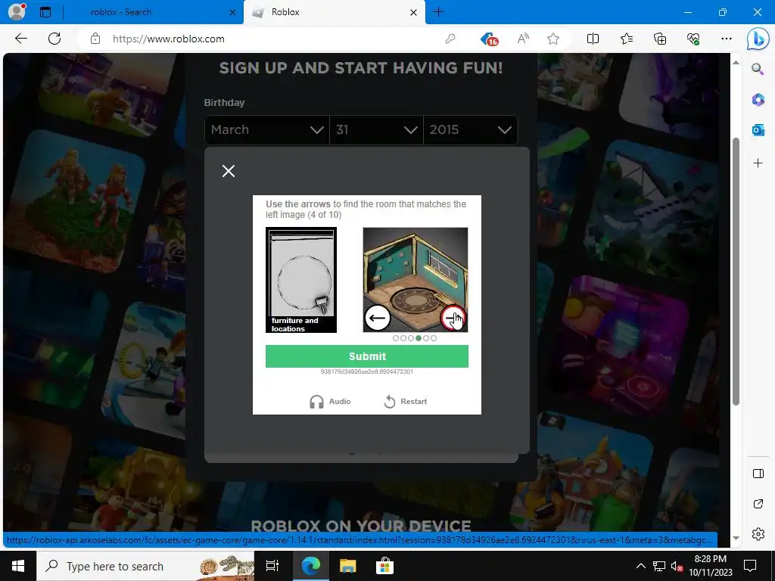Open Task View on taskbar
This screenshot has height=581, width=775.
pos(272,566)
